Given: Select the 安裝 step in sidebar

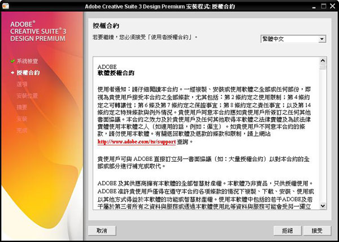Looking at the screenshot, I should pyautogui.click(x=22, y=119).
